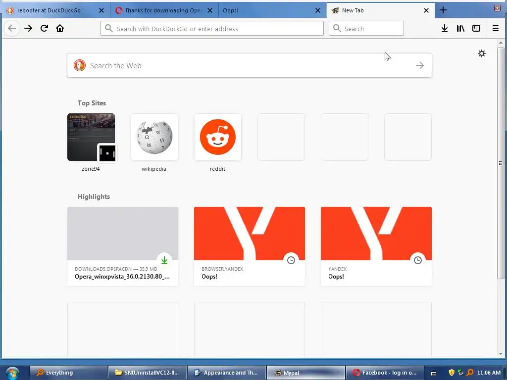Focus the toolbar Search field
507x380 pixels.
point(366,28)
